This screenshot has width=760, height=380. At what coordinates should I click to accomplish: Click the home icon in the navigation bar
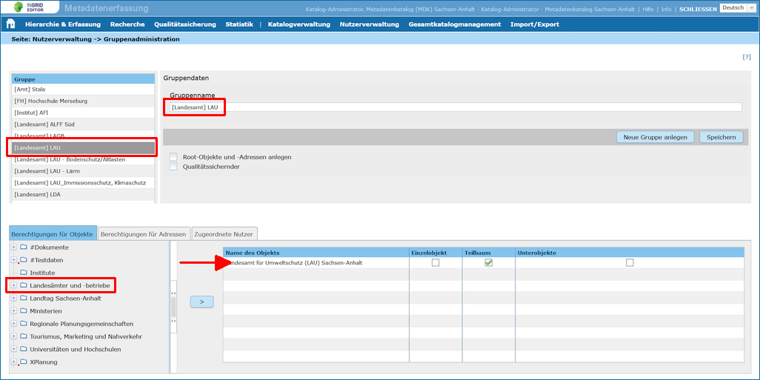pyautogui.click(x=10, y=24)
